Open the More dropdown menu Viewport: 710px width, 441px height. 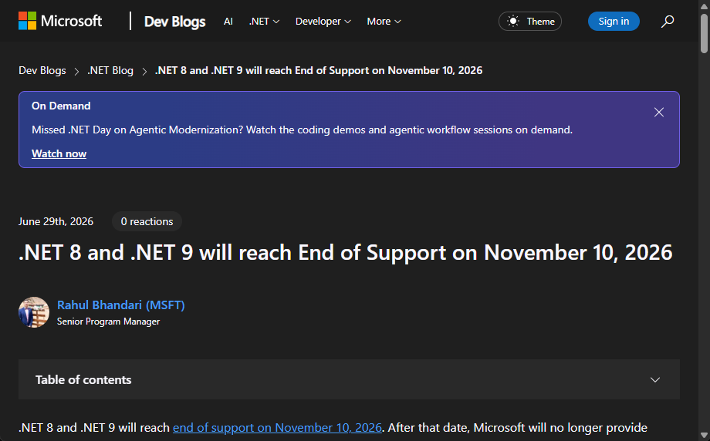pos(384,22)
